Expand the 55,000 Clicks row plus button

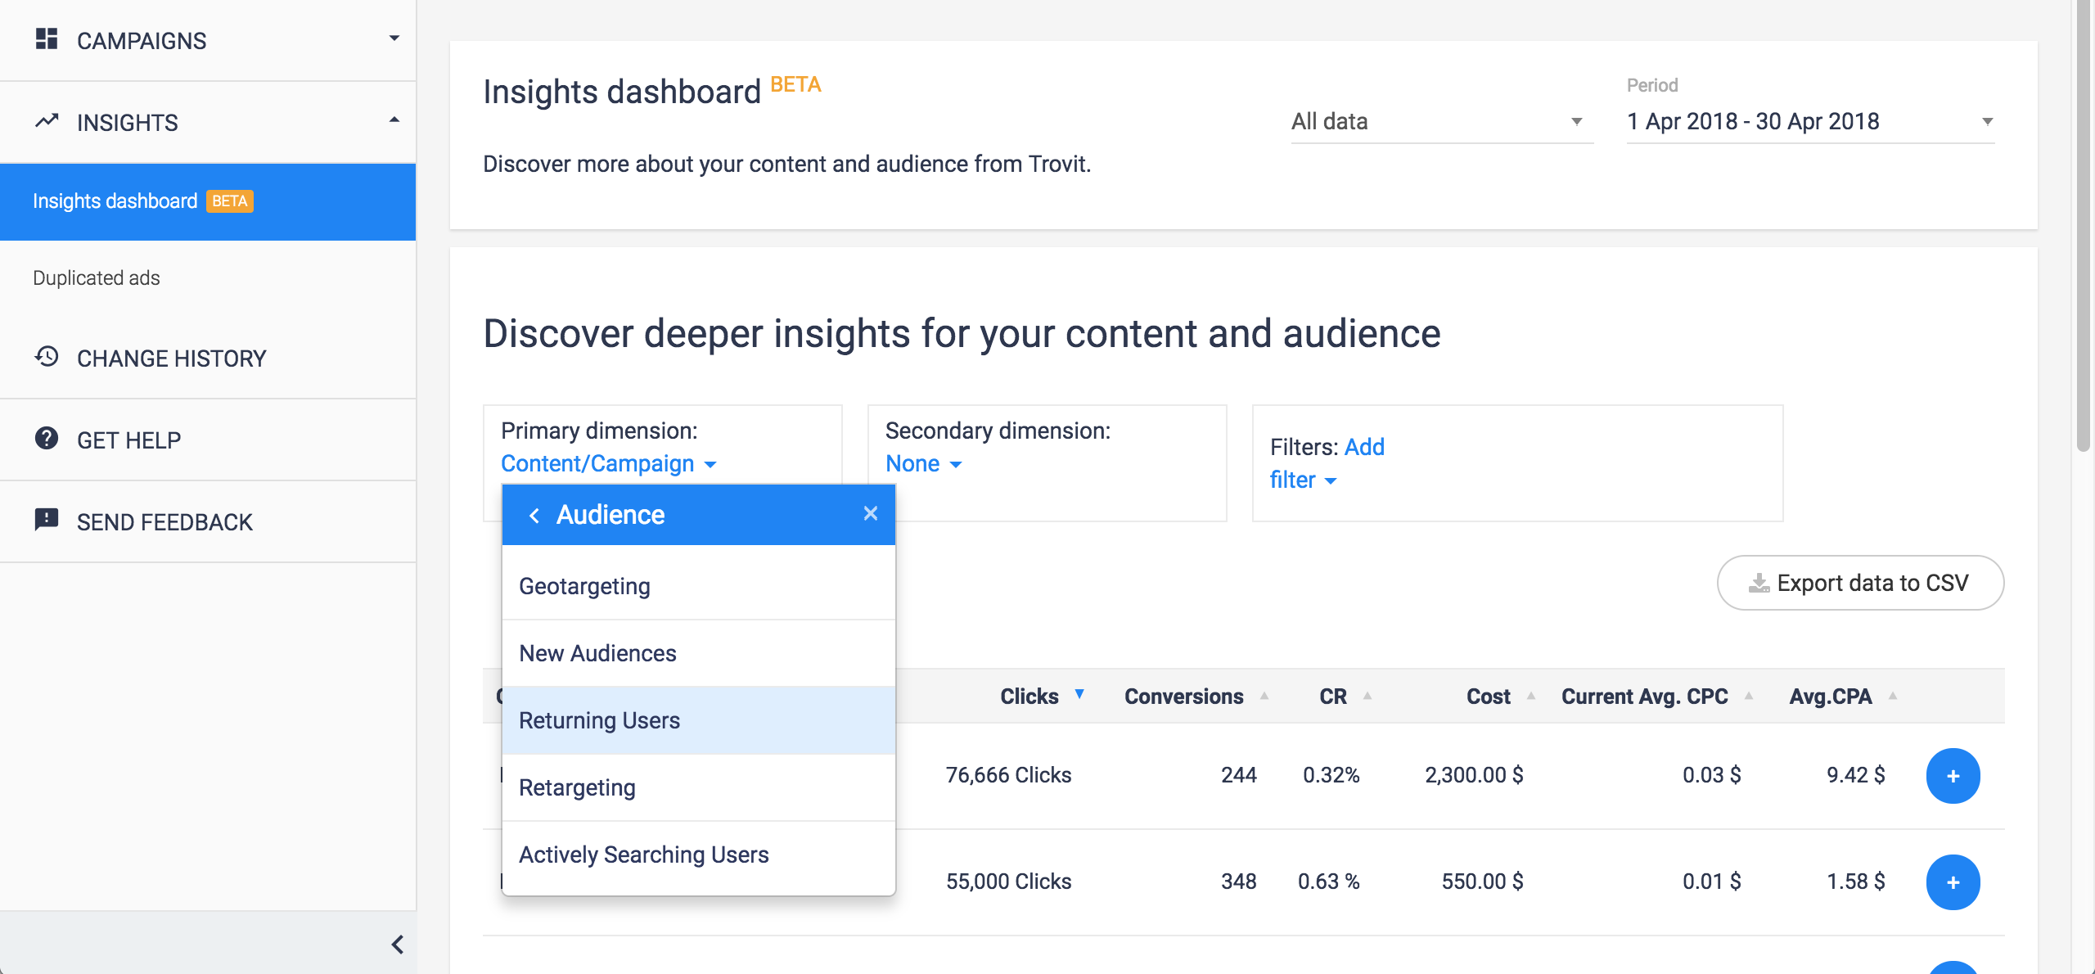[1952, 882]
